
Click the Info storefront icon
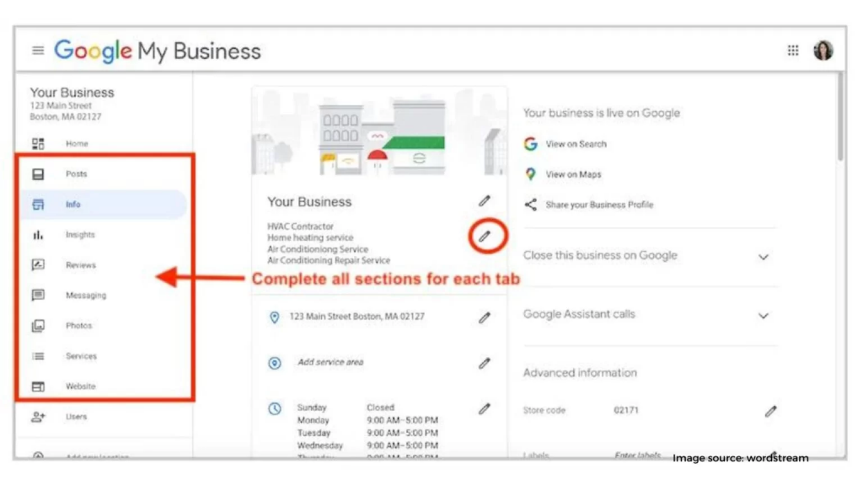[x=38, y=205]
